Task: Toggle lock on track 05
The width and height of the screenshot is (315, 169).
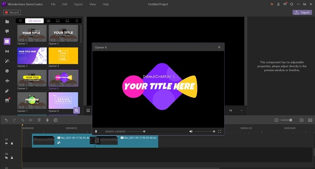Action: tap(12, 143)
